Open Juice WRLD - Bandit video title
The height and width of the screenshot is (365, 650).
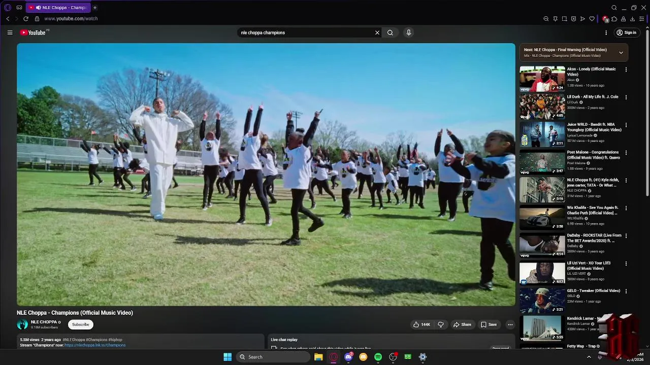point(594,127)
